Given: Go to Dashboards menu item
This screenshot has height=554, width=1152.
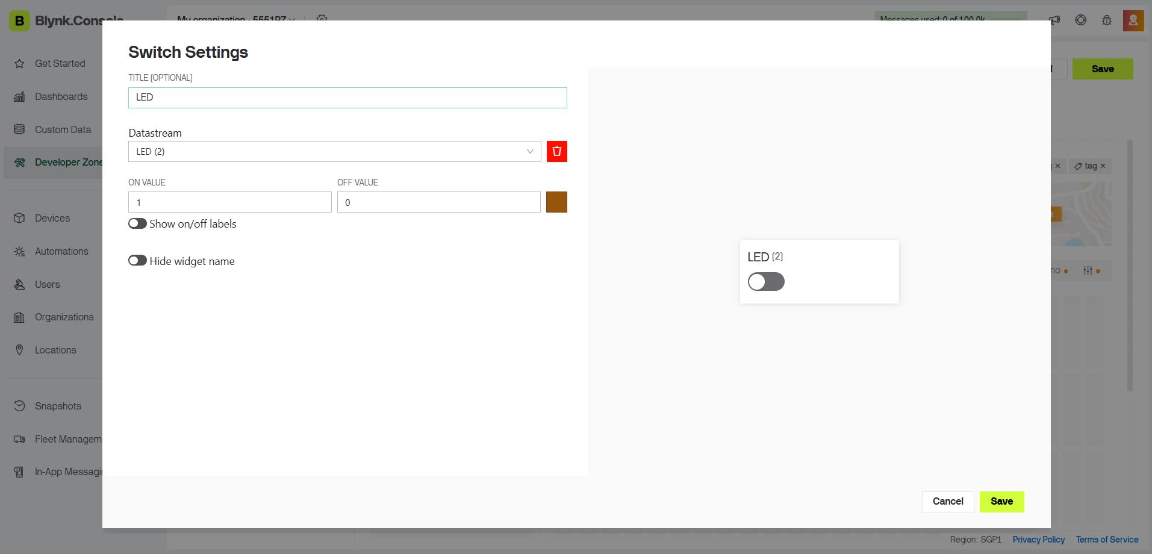Looking at the screenshot, I should [61, 96].
